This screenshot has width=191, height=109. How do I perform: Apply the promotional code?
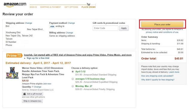[x=124, y=28]
